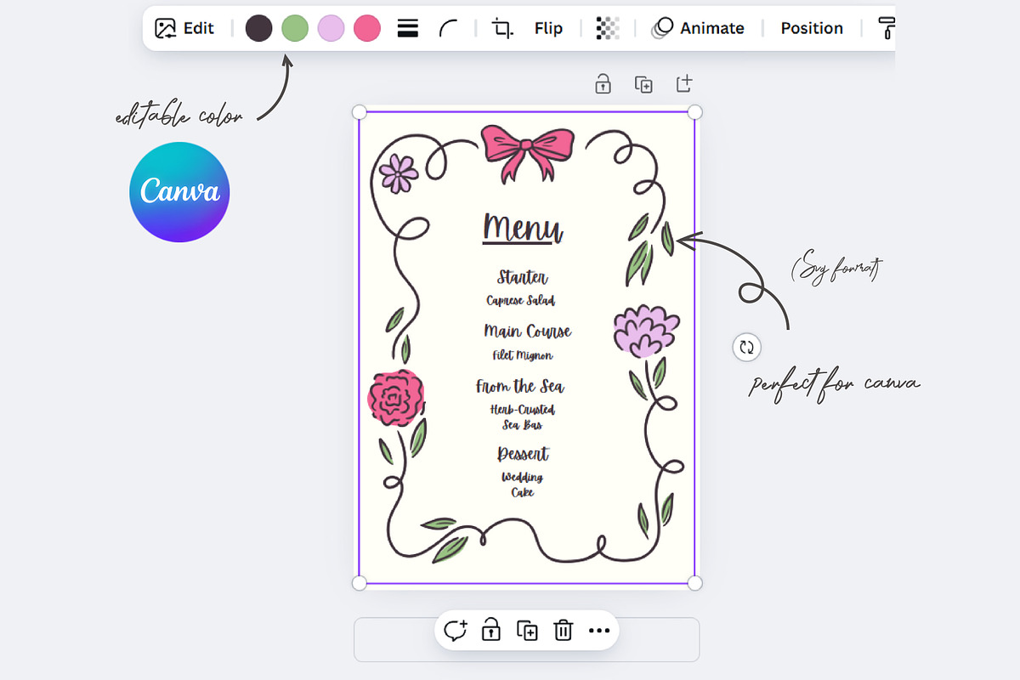Select the green color swatch
Image resolution: width=1020 pixels, height=680 pixels.
pos(295,28)
